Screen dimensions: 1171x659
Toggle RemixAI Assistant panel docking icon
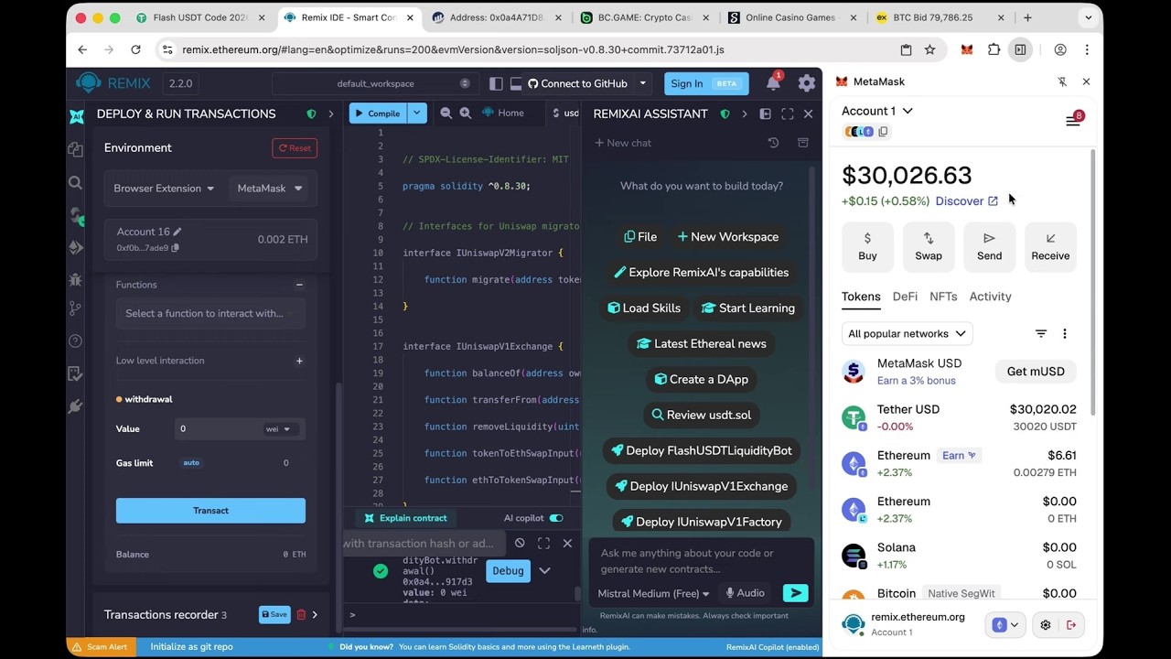point(765,114)
